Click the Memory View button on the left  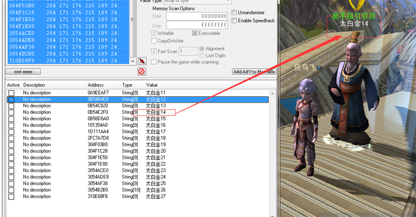click(23, 72)
